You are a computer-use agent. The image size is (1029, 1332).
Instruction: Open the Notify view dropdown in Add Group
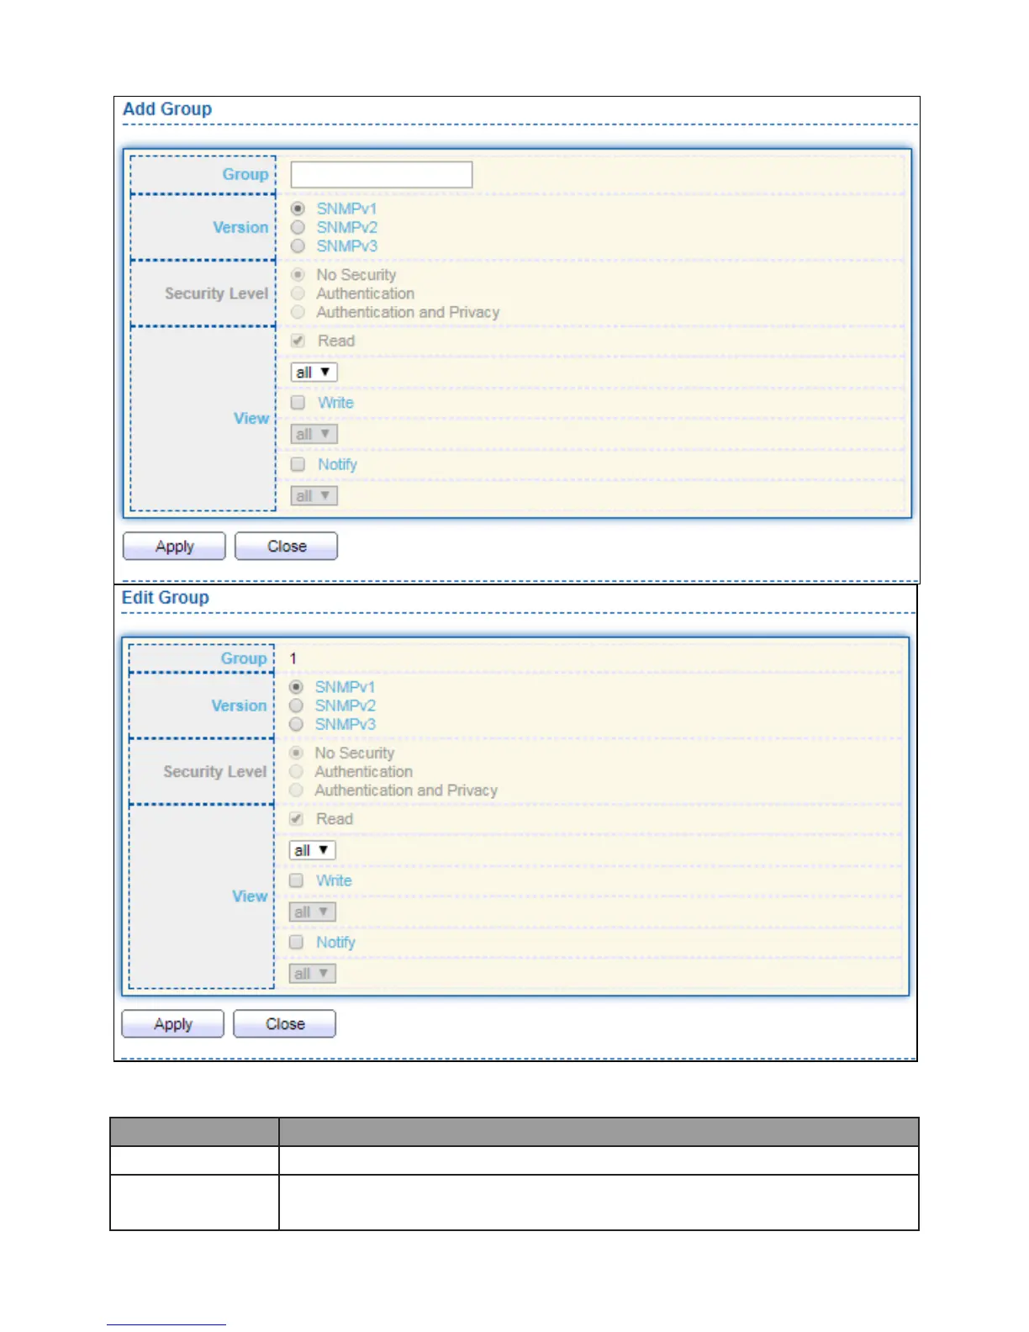coord(314,495)
